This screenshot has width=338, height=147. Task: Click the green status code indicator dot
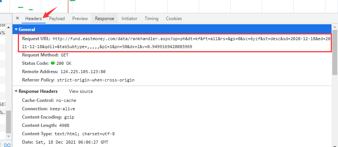[x=53, y=63]
